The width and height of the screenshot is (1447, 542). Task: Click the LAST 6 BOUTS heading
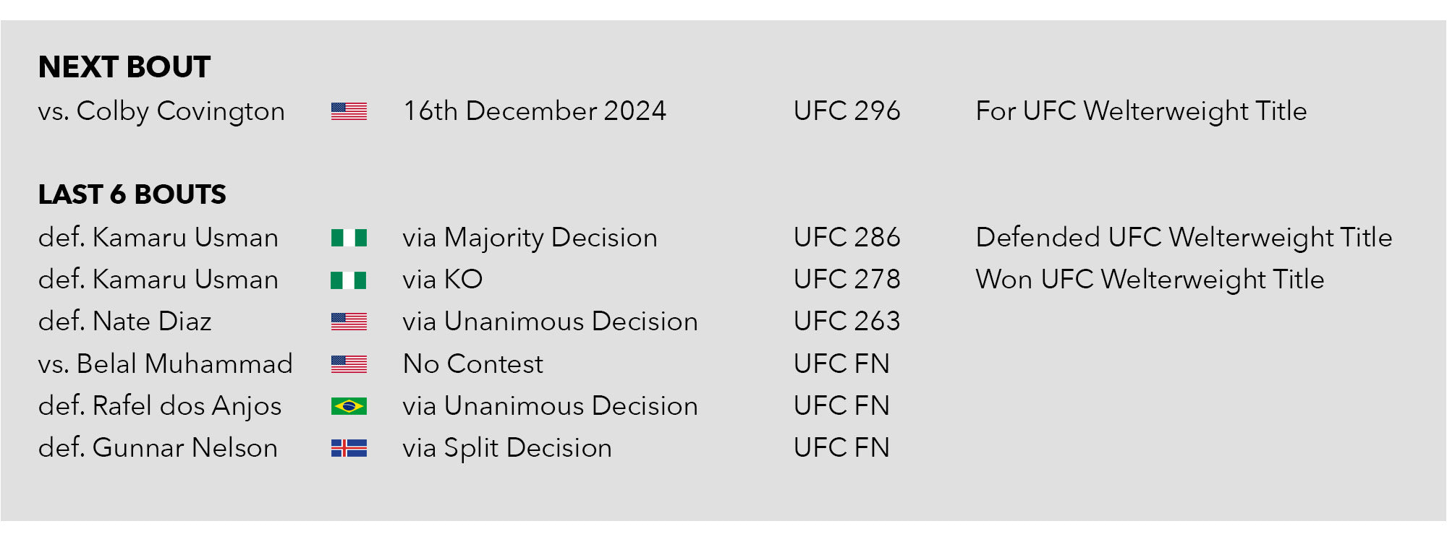(132, 194)
